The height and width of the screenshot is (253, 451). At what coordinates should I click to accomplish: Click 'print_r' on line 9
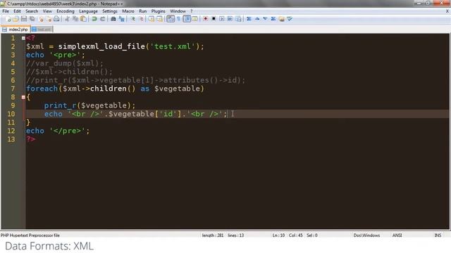click(60, 105)
